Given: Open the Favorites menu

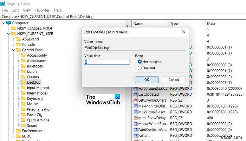Looking at the screenshot, I should coord(43,10).
